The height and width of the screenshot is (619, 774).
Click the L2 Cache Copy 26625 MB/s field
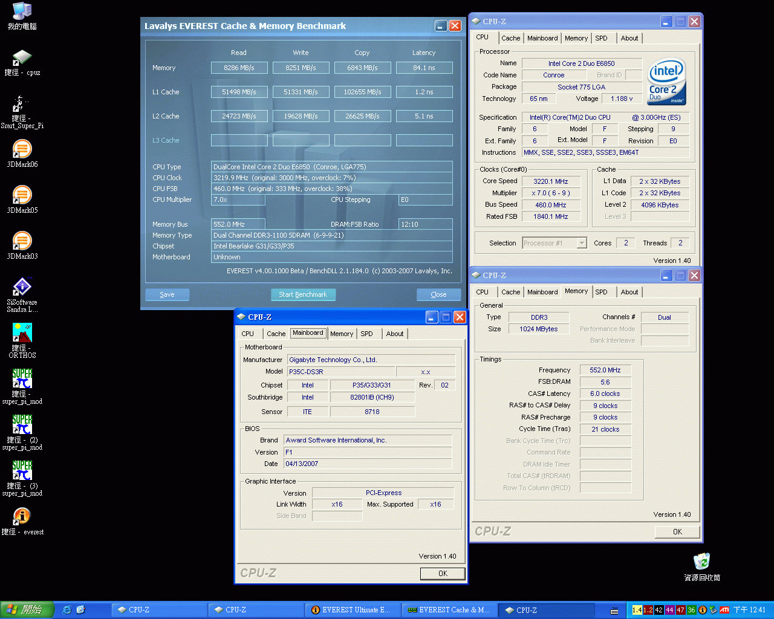(362, 116)
